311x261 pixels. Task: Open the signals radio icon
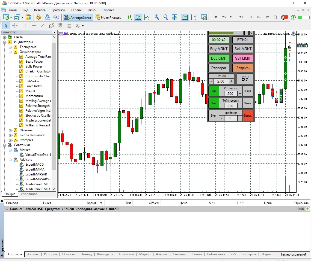(x=56, y=17)
